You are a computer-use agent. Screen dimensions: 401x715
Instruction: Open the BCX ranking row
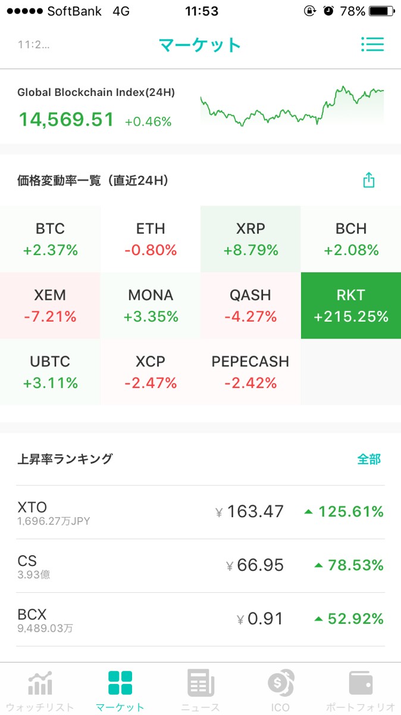pyautogui.click(x=200, y=619)
